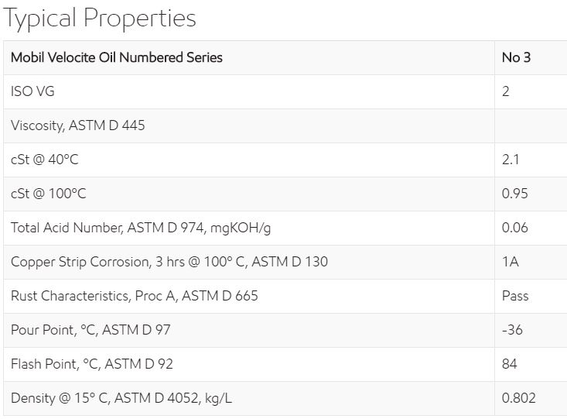This screenshot has height=419, width=567.
Task: Click the Typical Properties heading
Action: pos(100,19)
